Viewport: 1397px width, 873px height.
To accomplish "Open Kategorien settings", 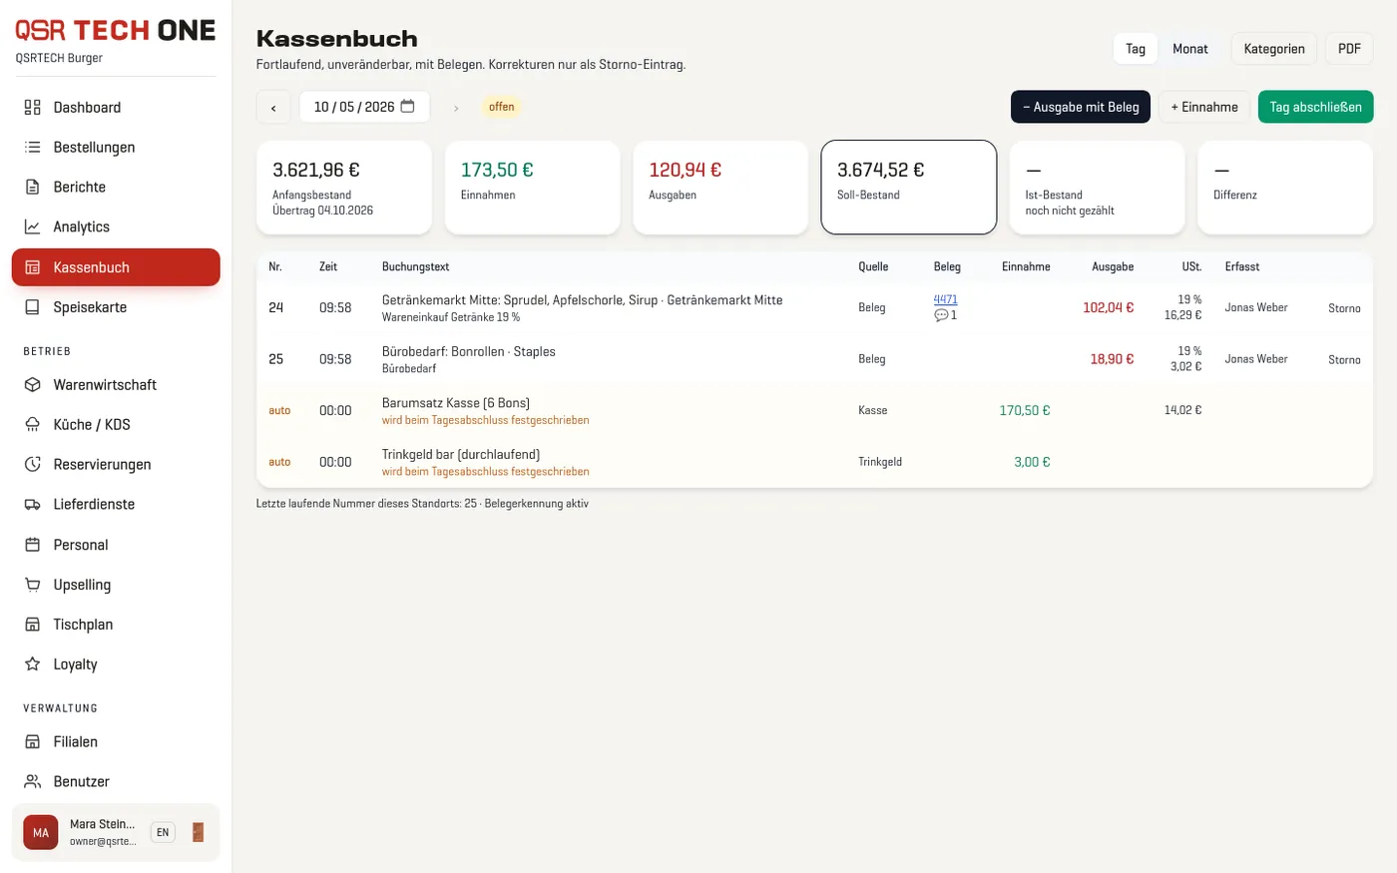I will pos(1274,49).
